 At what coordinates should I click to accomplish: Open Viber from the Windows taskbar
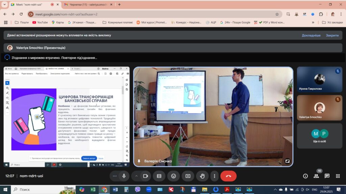point(138,189)
